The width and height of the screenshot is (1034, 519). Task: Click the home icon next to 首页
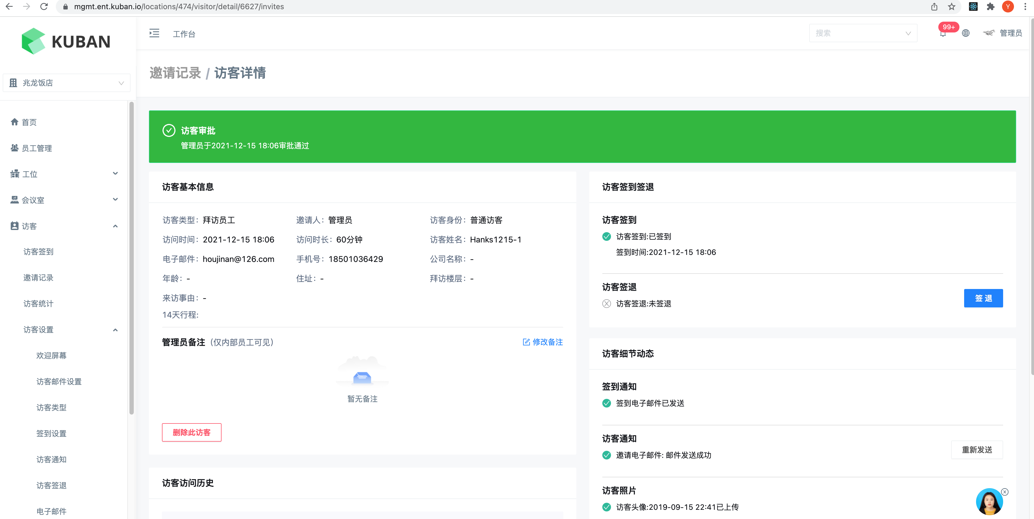(14, 122)
